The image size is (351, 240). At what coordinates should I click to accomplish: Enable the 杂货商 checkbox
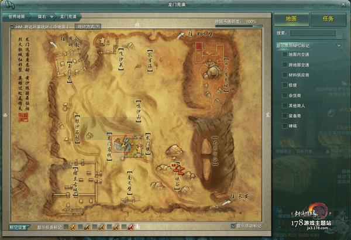click(285, 95)
